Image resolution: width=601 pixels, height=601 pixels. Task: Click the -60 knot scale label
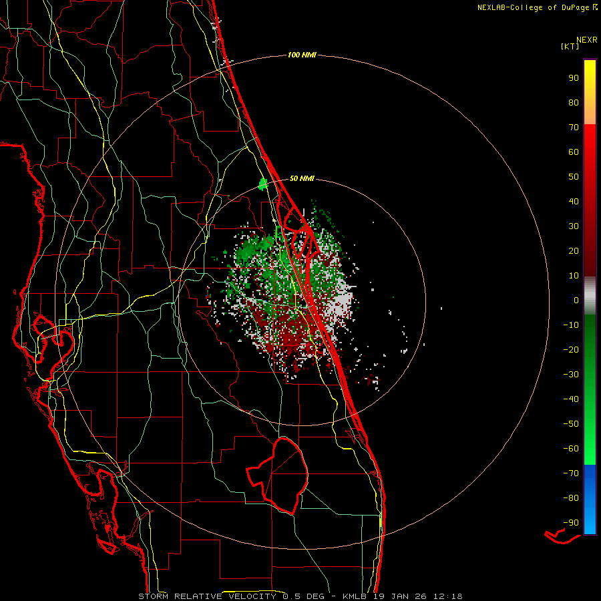[571, 449]
